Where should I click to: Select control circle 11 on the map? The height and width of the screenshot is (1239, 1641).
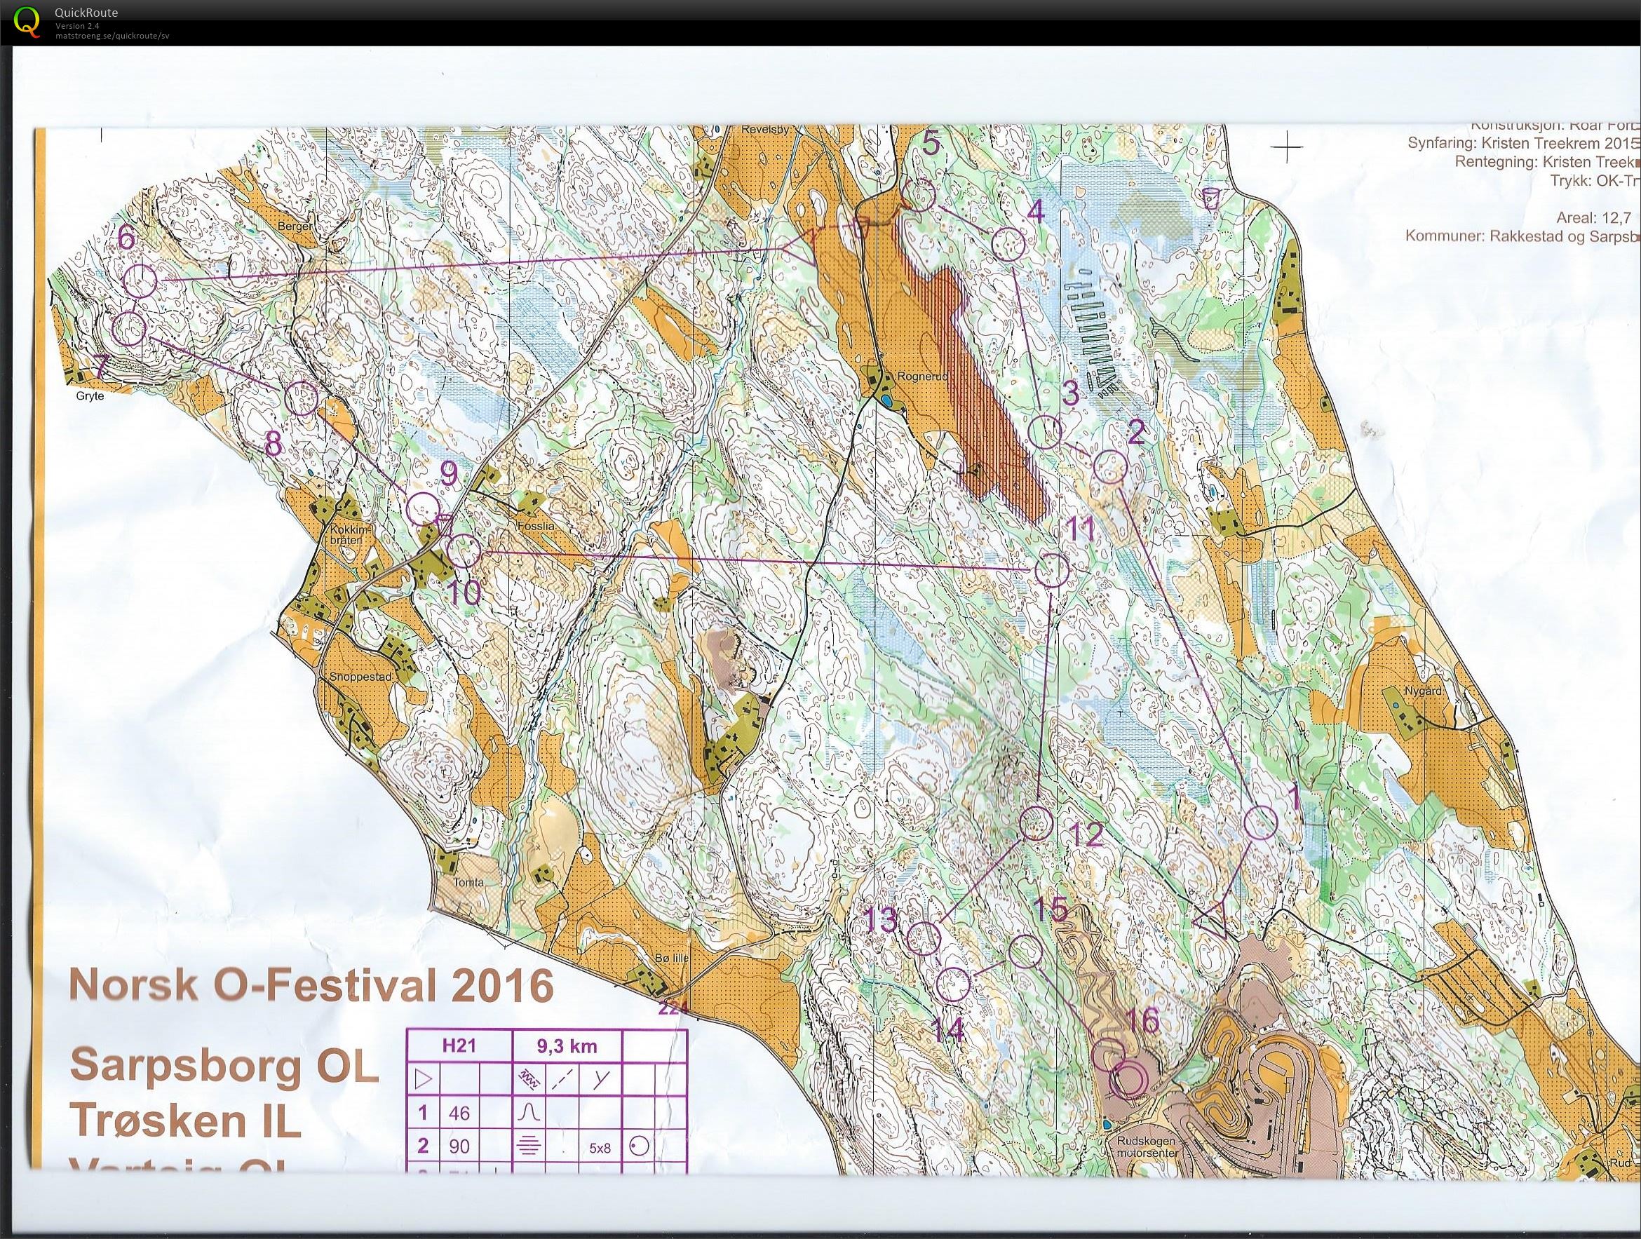pyautogui.click(x=1051, y=570)
